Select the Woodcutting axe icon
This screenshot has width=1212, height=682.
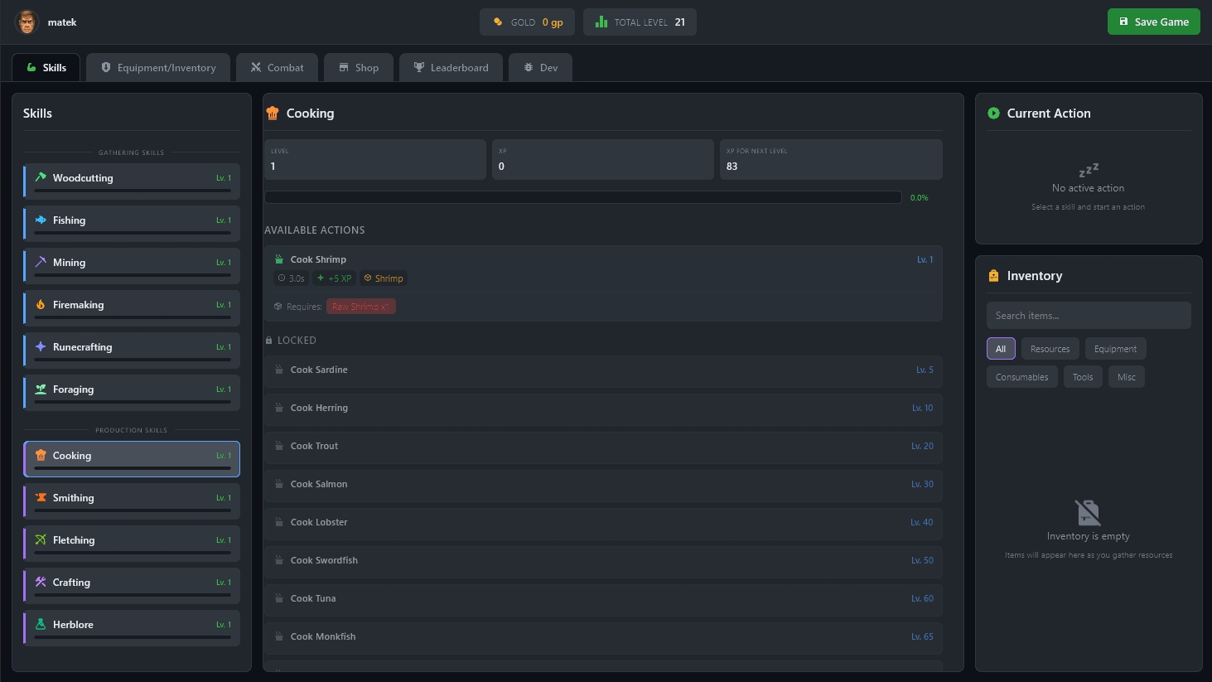[x=41, y=177]
